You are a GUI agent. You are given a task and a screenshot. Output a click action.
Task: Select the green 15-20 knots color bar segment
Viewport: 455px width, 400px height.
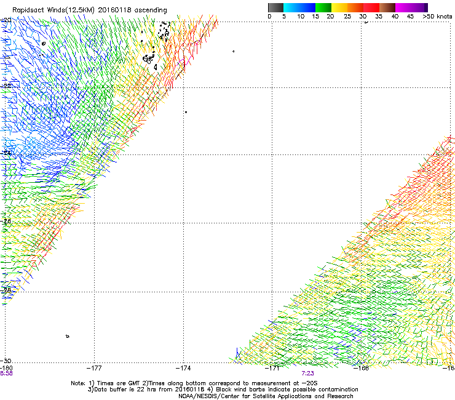pyautogui.click(x=323, y=7)
